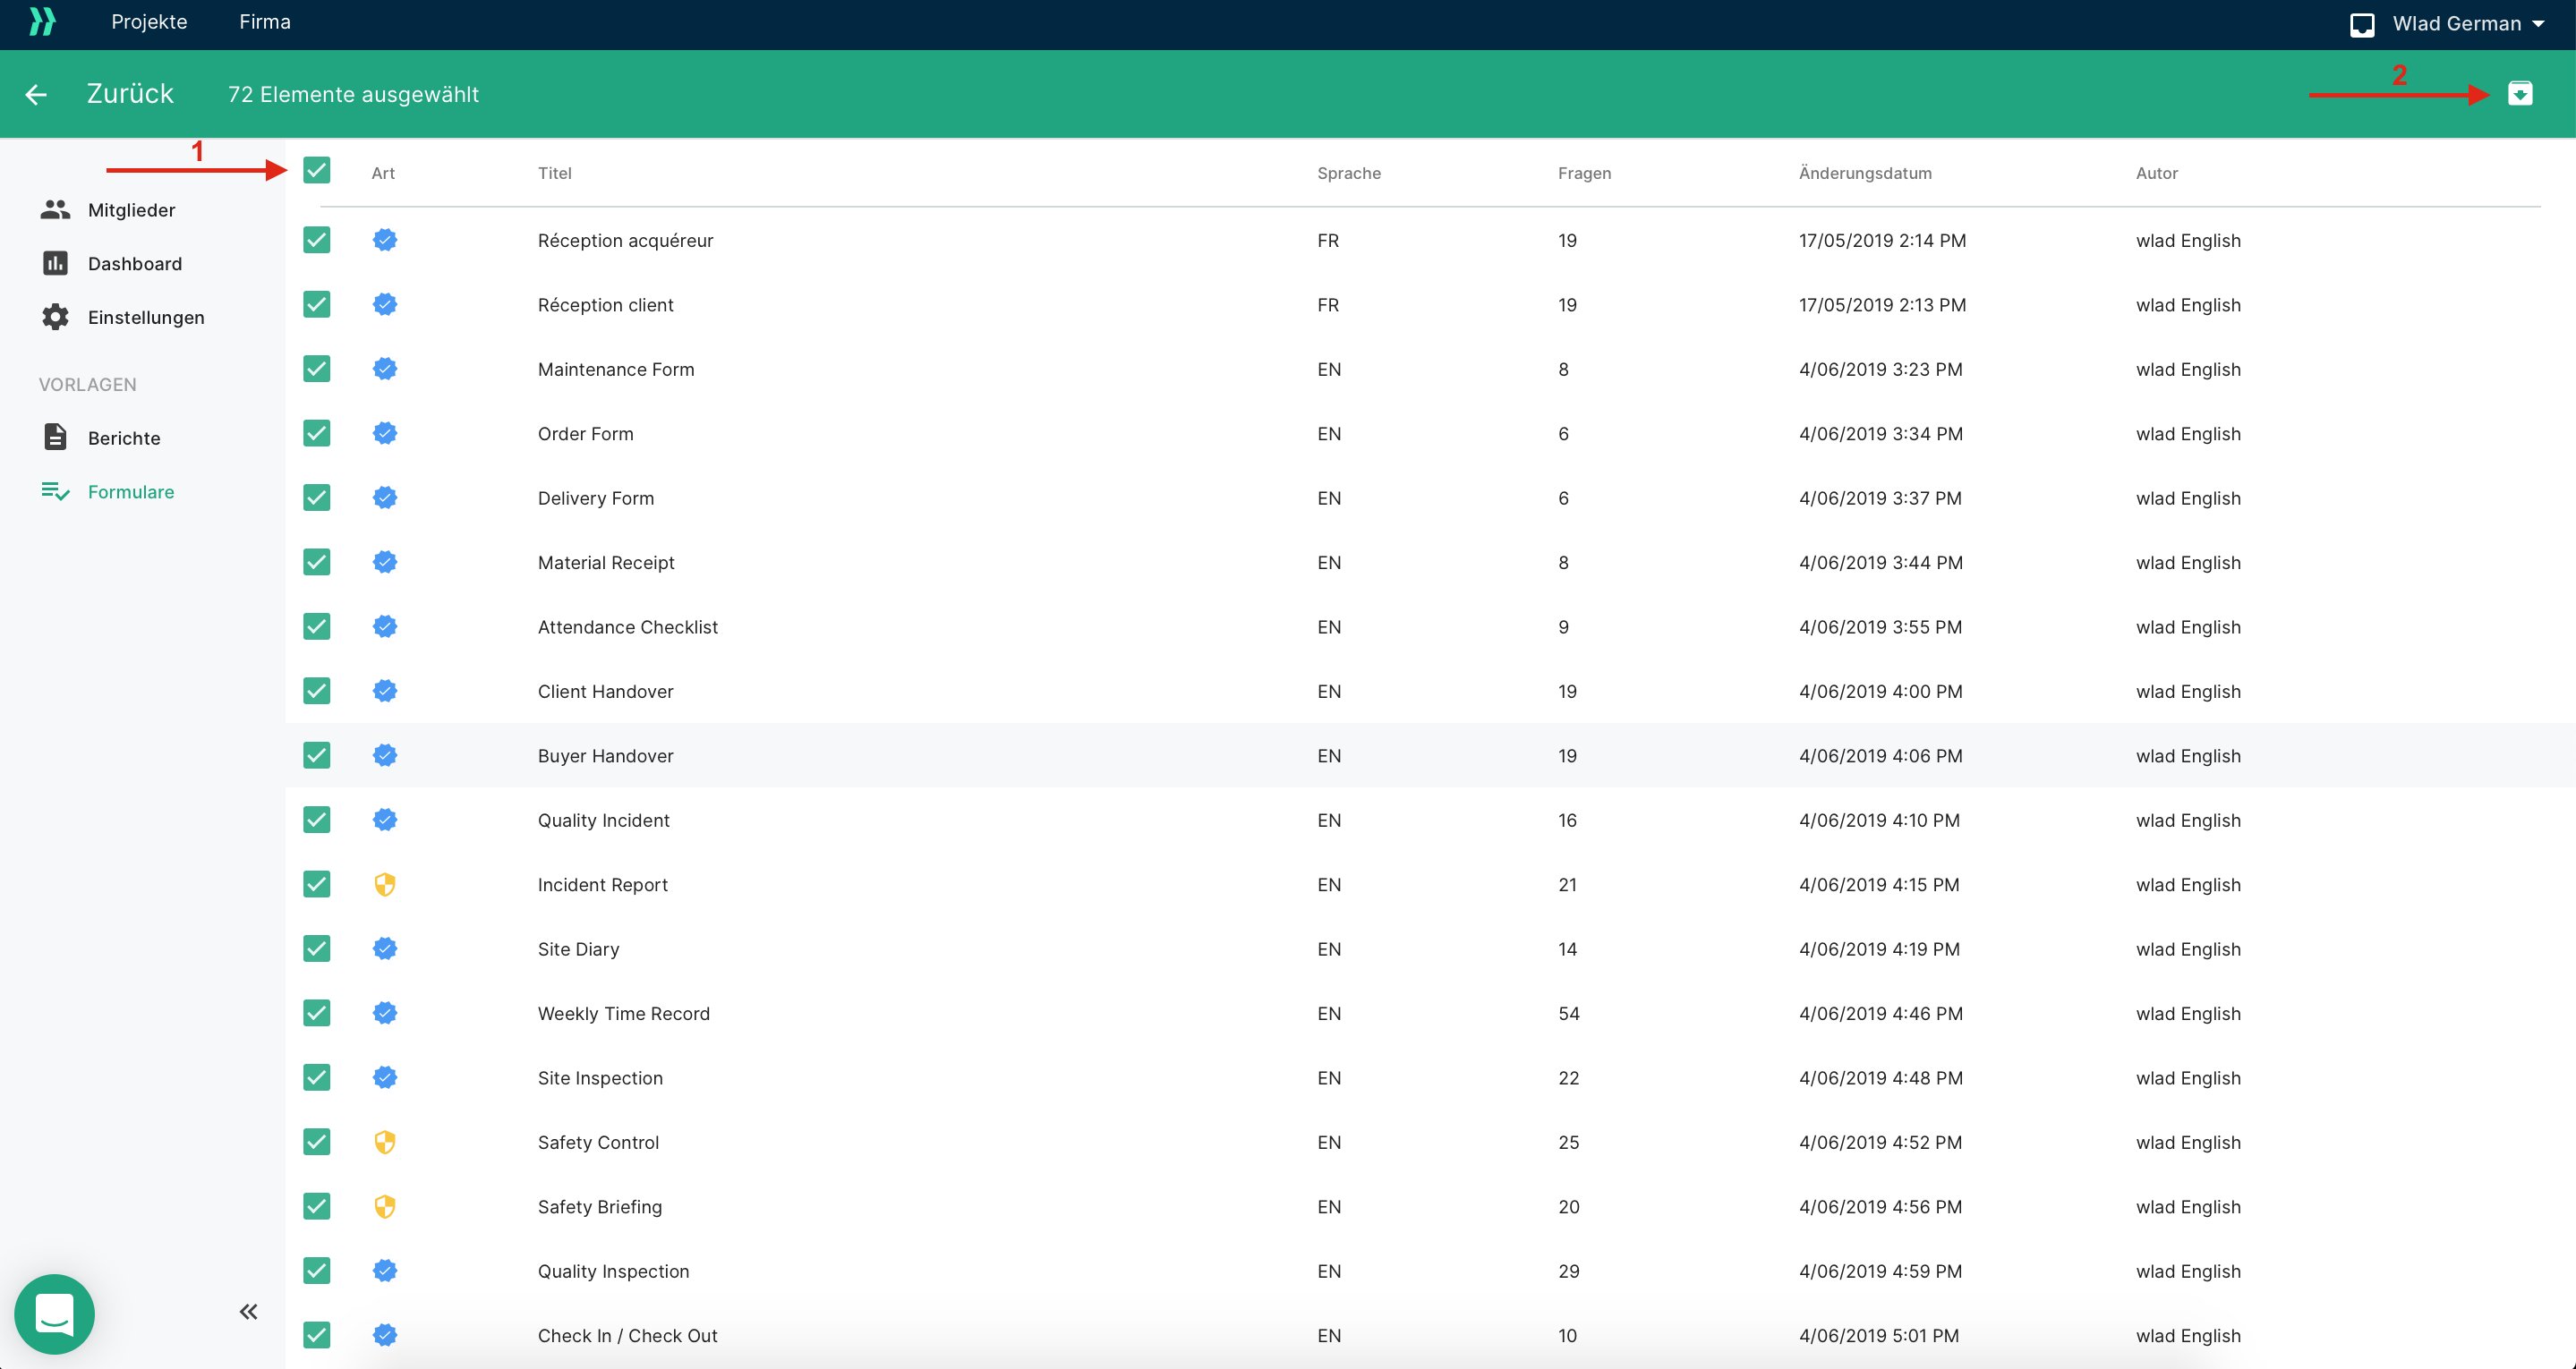Toggle the select-all checkbox in the header
This screenshot has height=1369, width=2576.
(x=317, y=170)
